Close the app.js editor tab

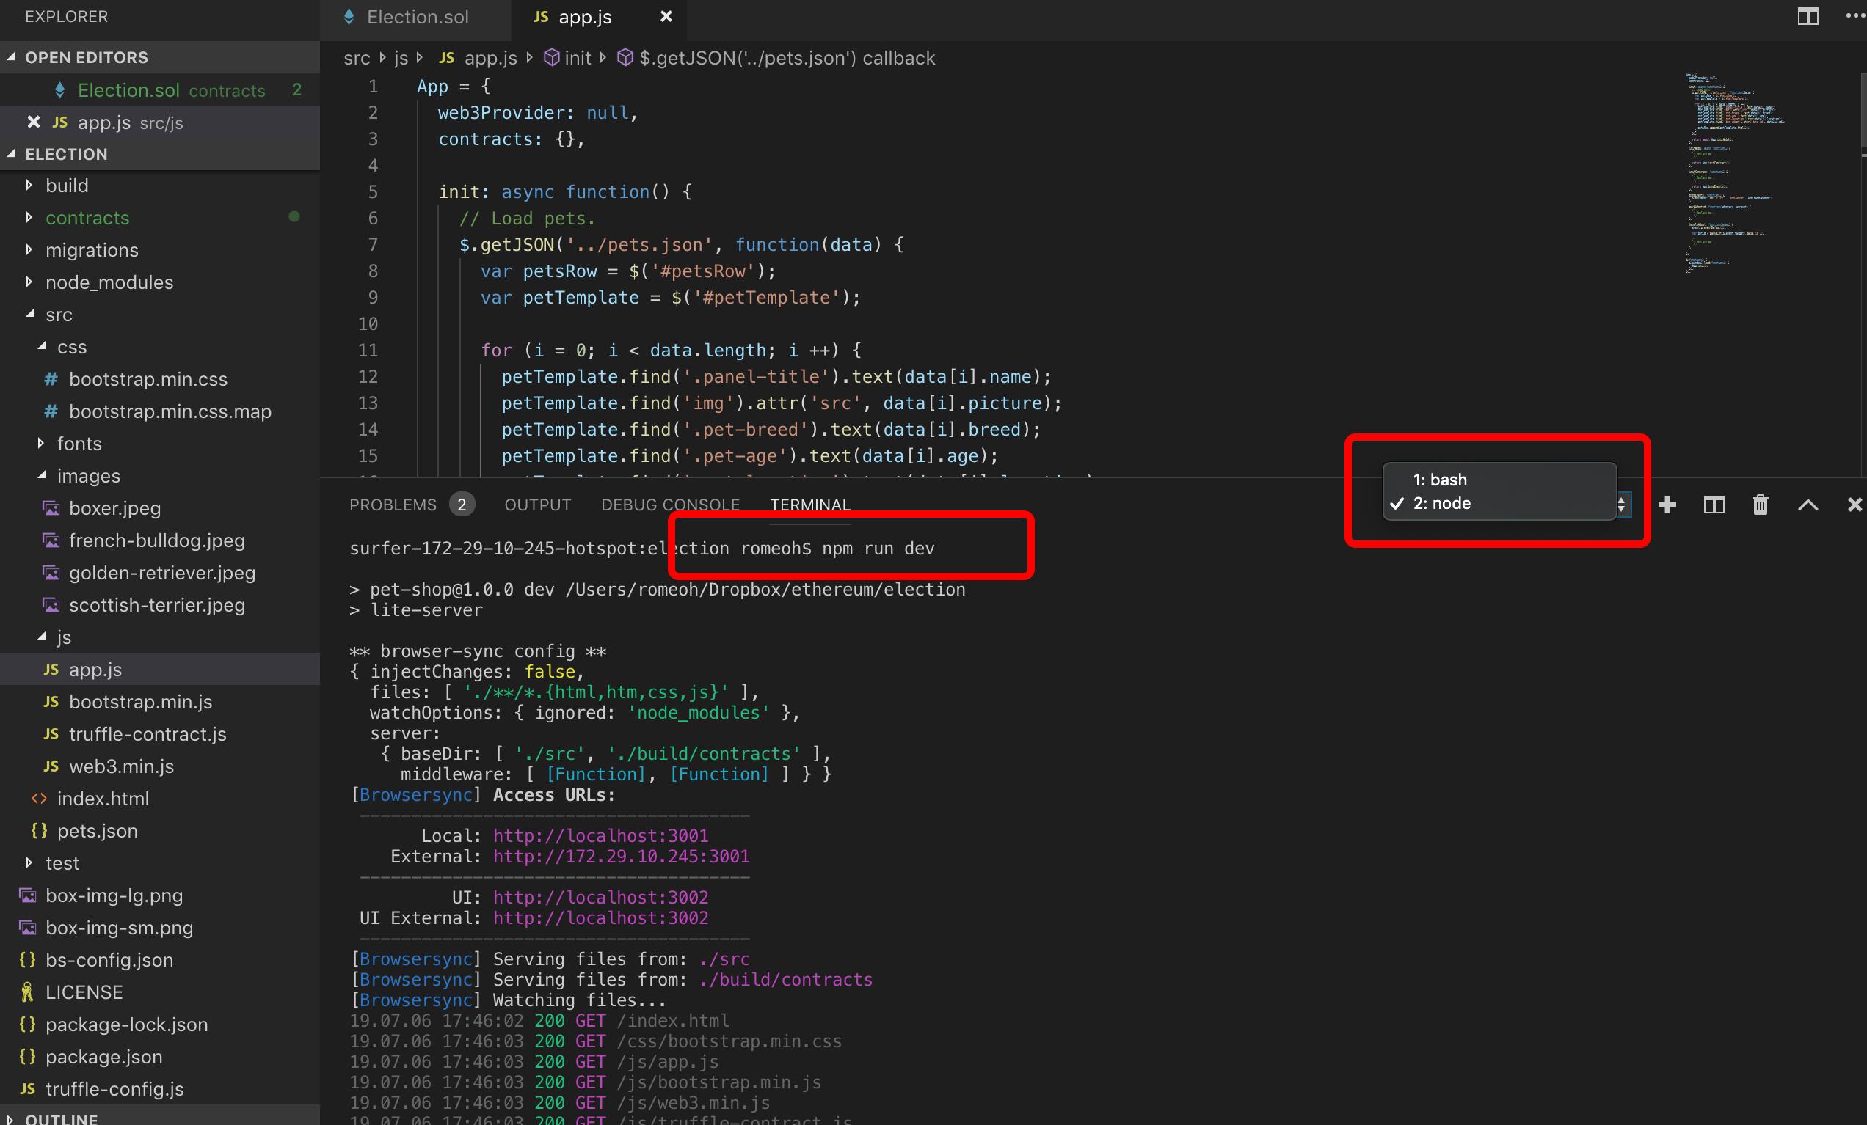pyautogui.click(x=666, y=17)
